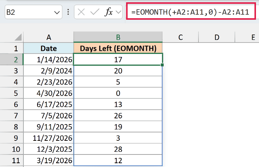Click the Date header cell

pyautogui.click(x=48, y=48)
